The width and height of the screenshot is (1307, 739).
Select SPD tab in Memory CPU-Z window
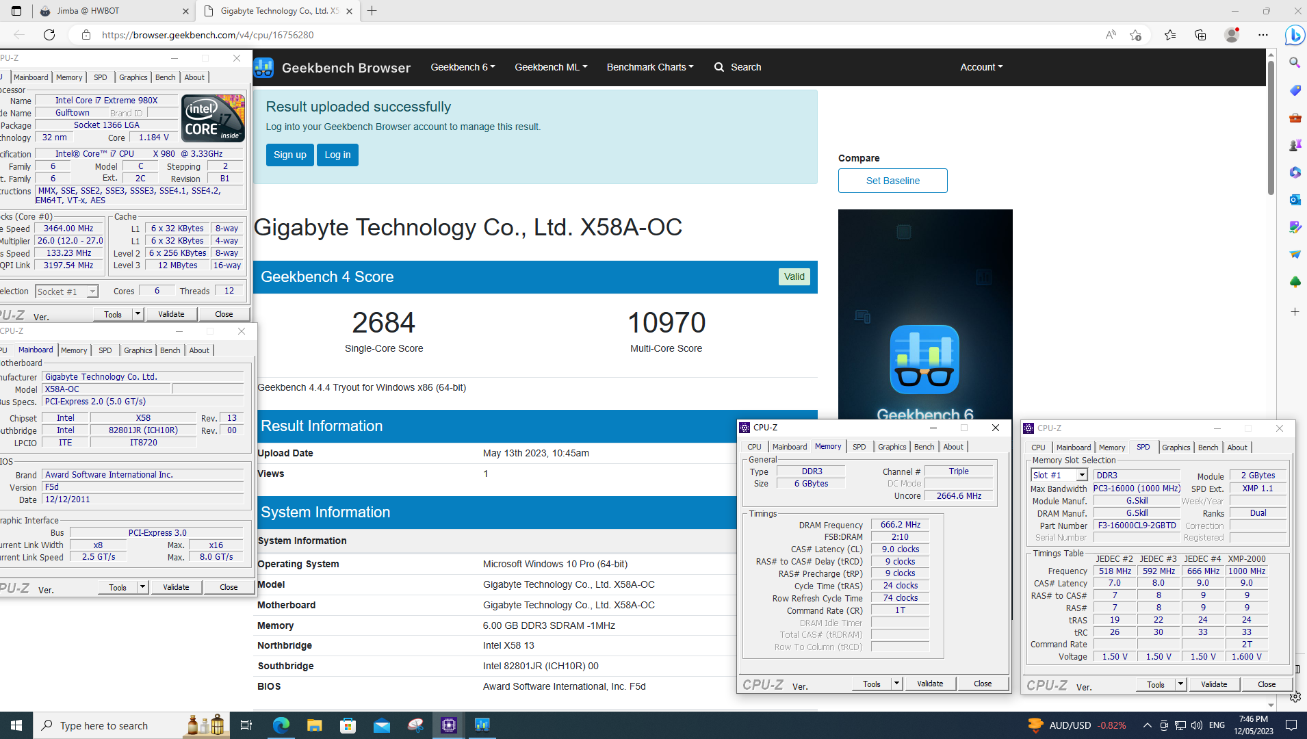pos(859,447)
